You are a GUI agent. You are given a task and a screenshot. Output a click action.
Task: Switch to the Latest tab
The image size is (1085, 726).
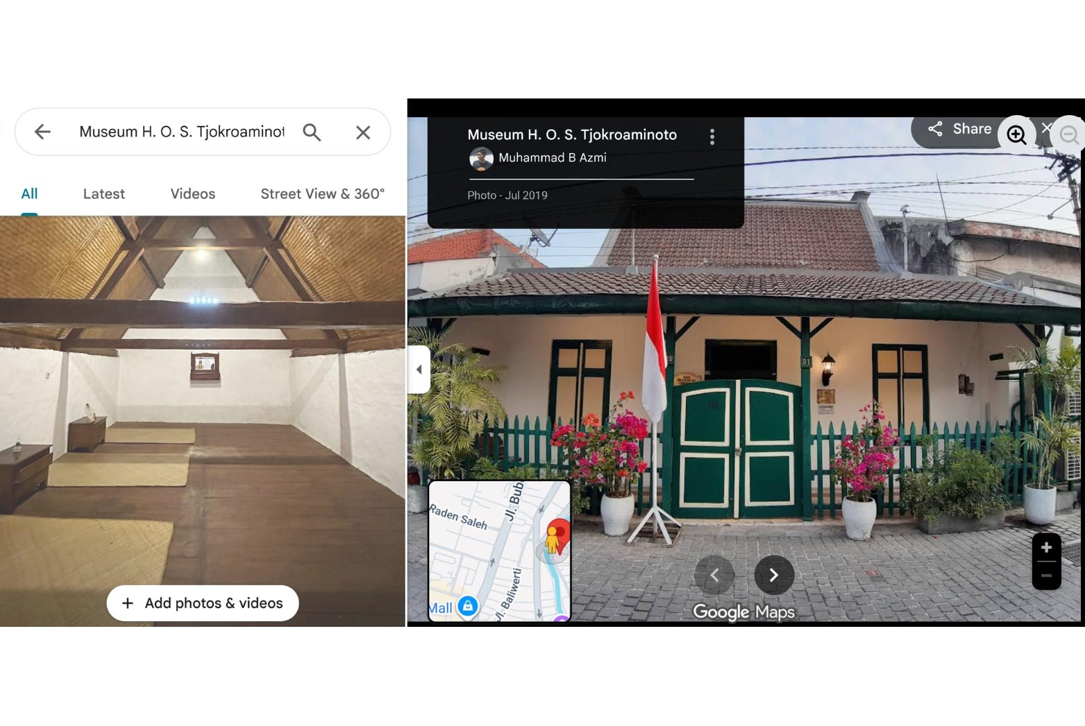tap(104, 194)
